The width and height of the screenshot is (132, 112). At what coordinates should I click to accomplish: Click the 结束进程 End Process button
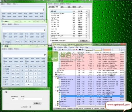pyautogui.click(x=84, y=41)
